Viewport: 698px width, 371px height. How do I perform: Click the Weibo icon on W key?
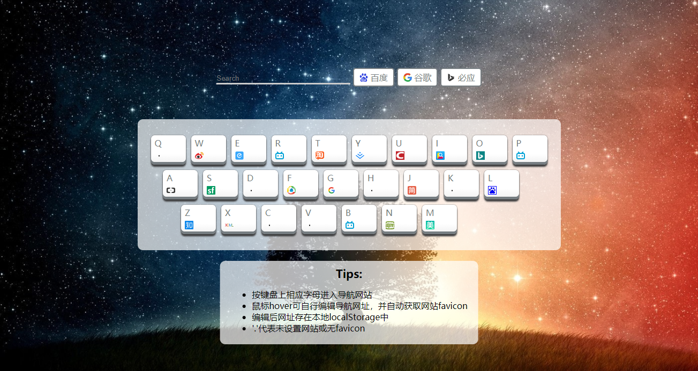click(199, 156)
